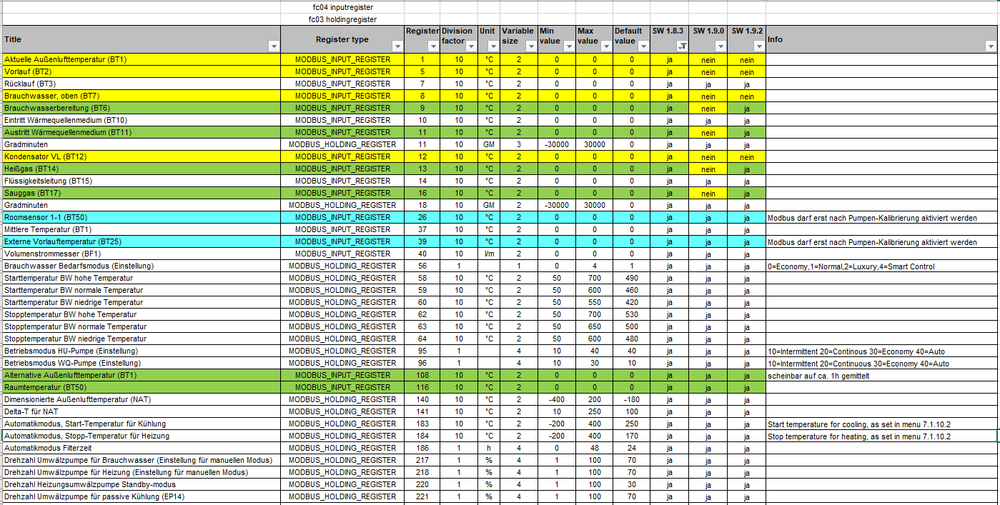Select the 'Drehzahl Heizungsumwälzpumpe Standby-modus' cell
Screen dimensions: 1000x505
tap(141, 484)
